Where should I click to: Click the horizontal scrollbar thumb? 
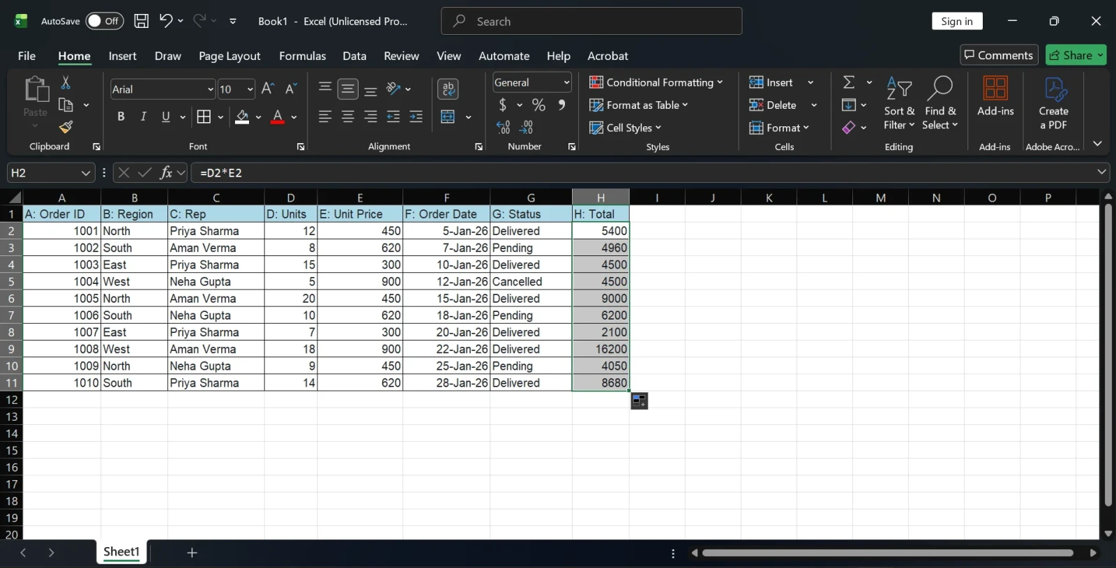pos(887,553)
